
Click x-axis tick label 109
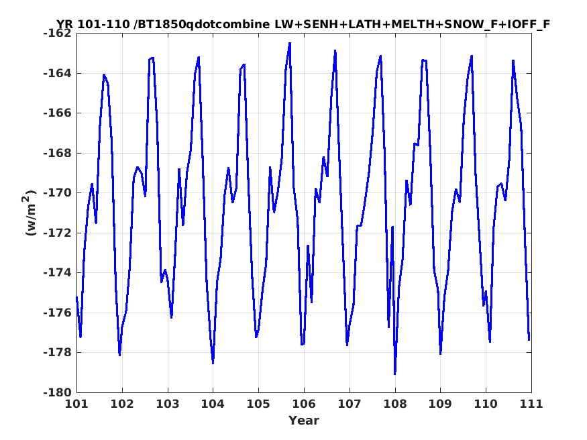[x=440, y=404]
